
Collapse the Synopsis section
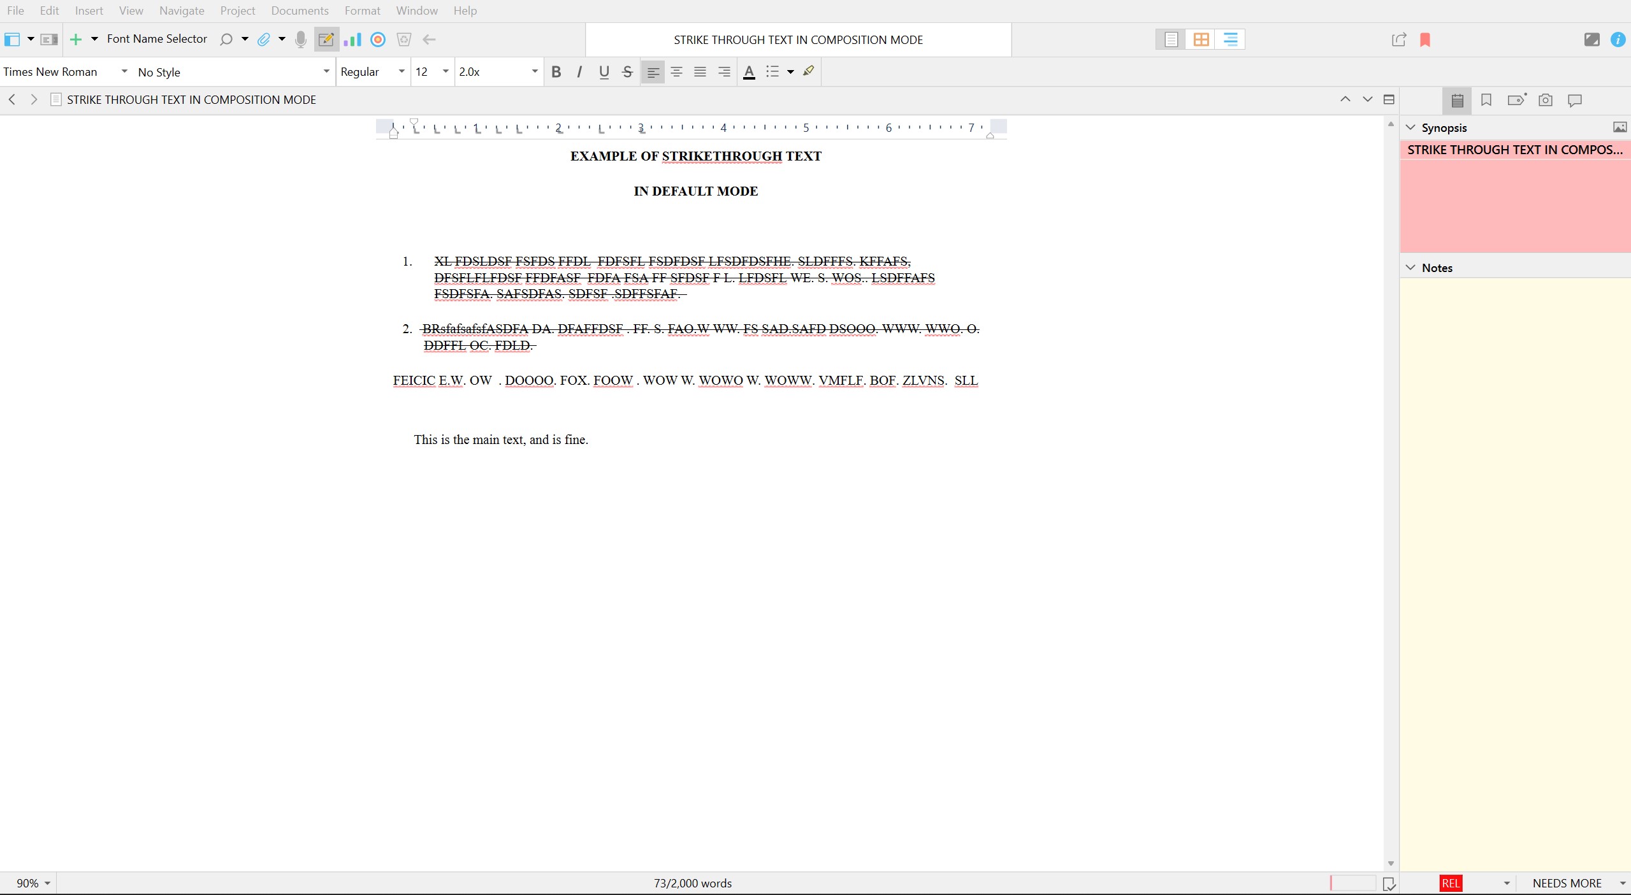pos(1409,127)
